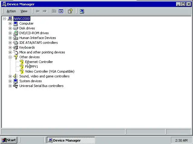
Task: Click the IDE ATA/ATAPI controllers icon
Action: [x=16, y=43]
